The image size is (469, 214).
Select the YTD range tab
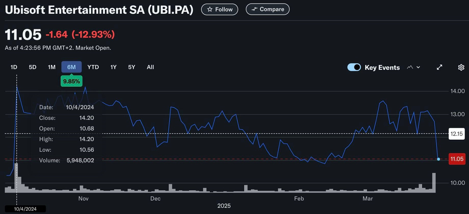(x=93, y=67)
